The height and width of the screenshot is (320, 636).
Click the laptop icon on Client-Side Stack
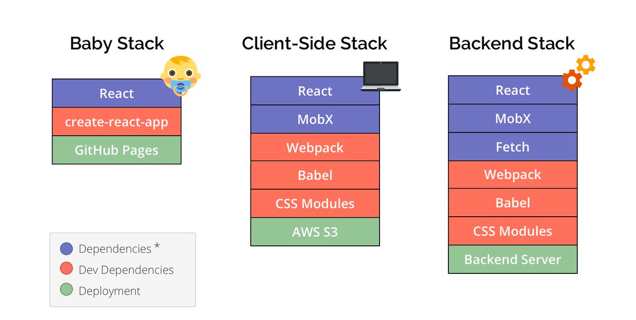(x=381, y=77)
